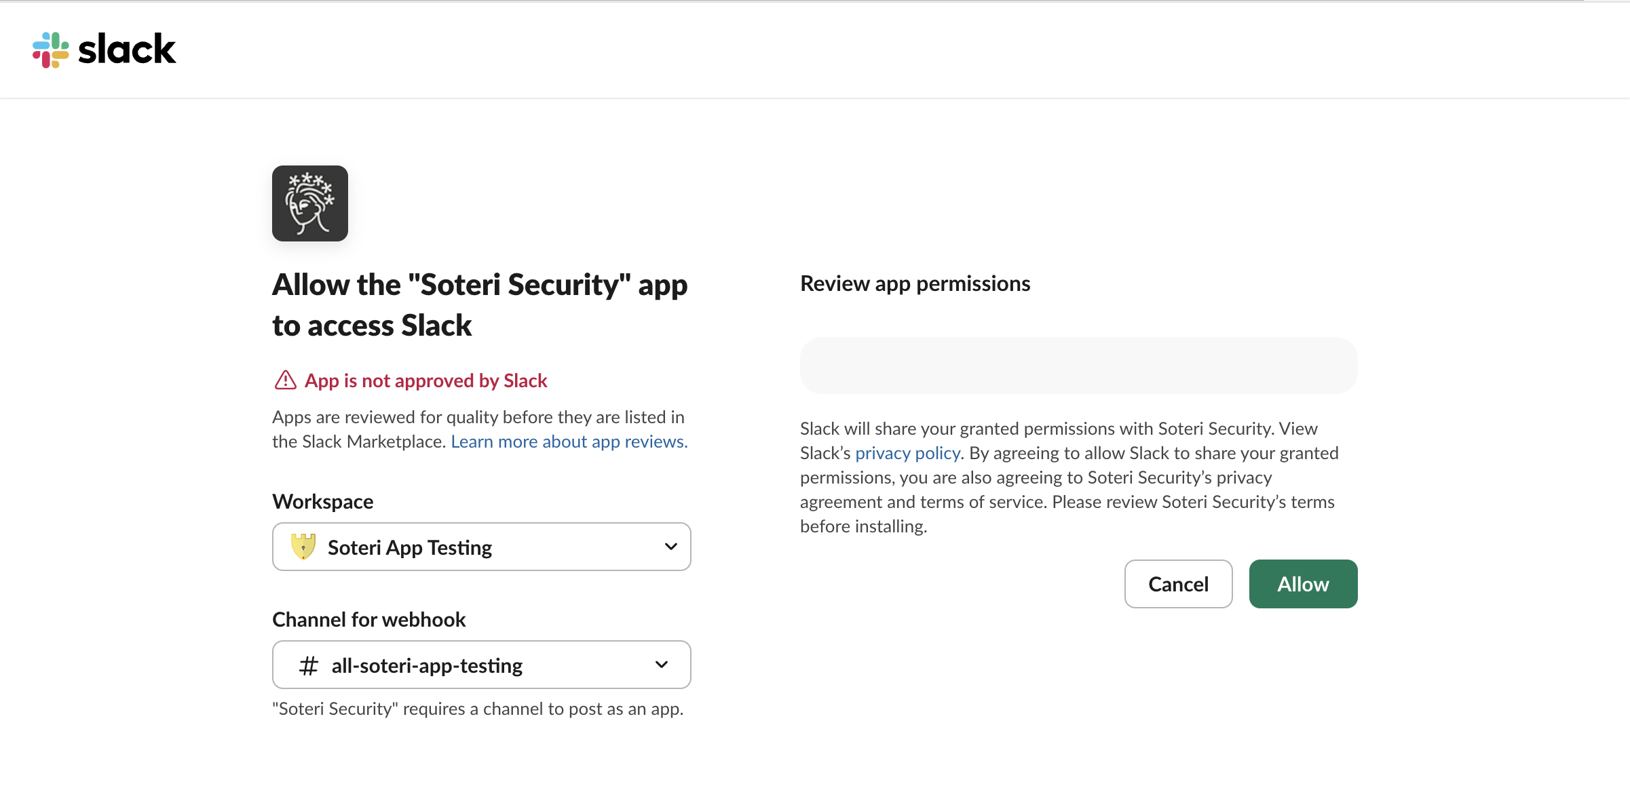Select the all-soteri-app-testing channel name
The width and height of the screenshot is (1630, 803).
pyautogui.click(x=427, y=665)
